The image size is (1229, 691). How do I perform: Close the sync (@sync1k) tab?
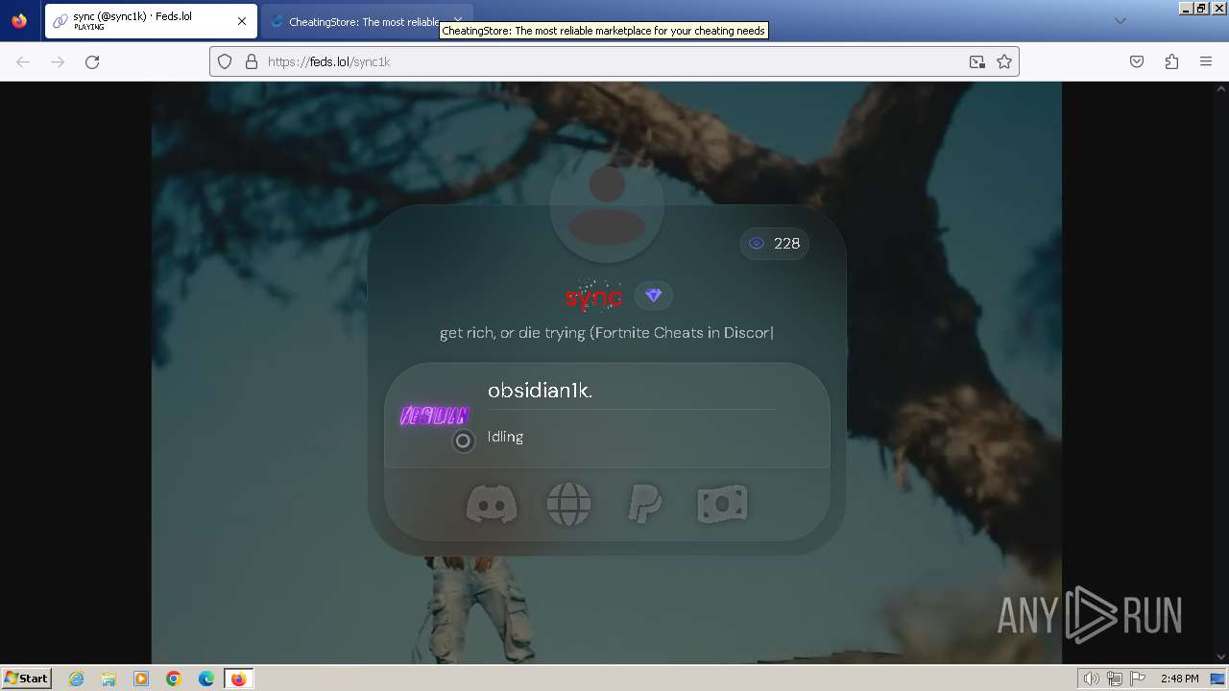[242, 21]
